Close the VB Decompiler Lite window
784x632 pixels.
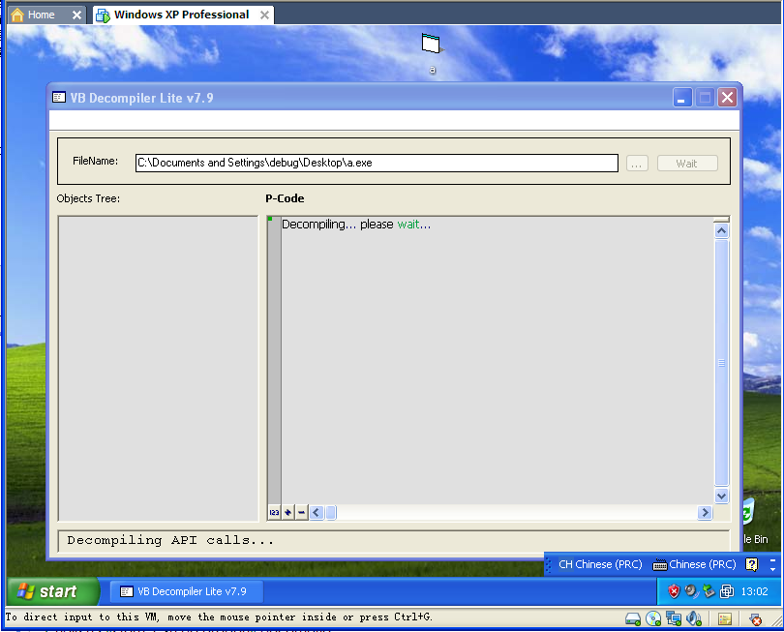pyautogui.click(x=728, y=98)
